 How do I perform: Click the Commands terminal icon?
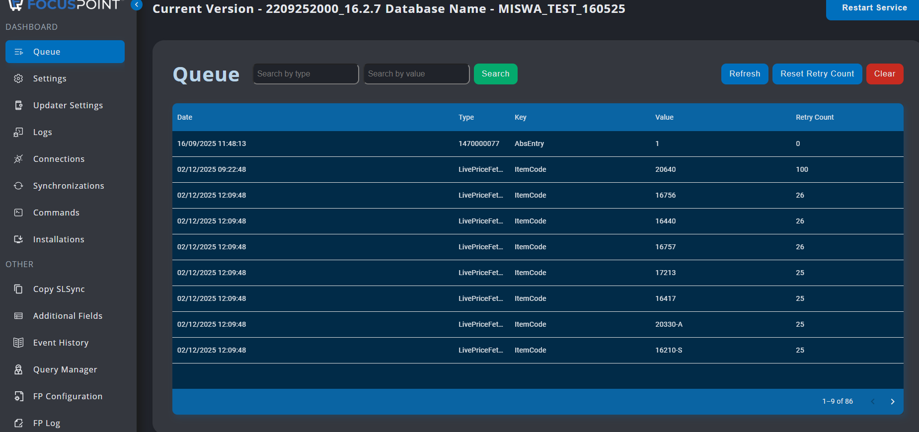(18, 213)
